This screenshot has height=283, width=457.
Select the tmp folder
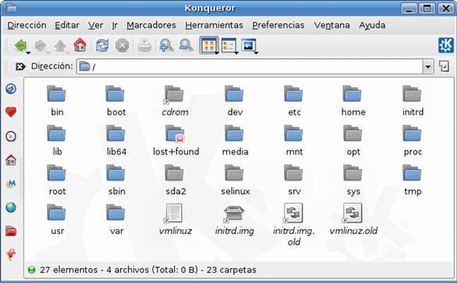click(x=413, y=180)
